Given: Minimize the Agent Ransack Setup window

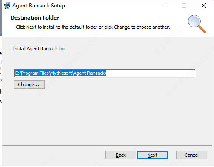Looking at the screenshot, I should (165, 6).
